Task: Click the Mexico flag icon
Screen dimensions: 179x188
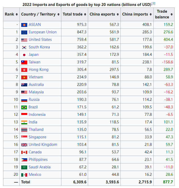Action: [24, 175]
